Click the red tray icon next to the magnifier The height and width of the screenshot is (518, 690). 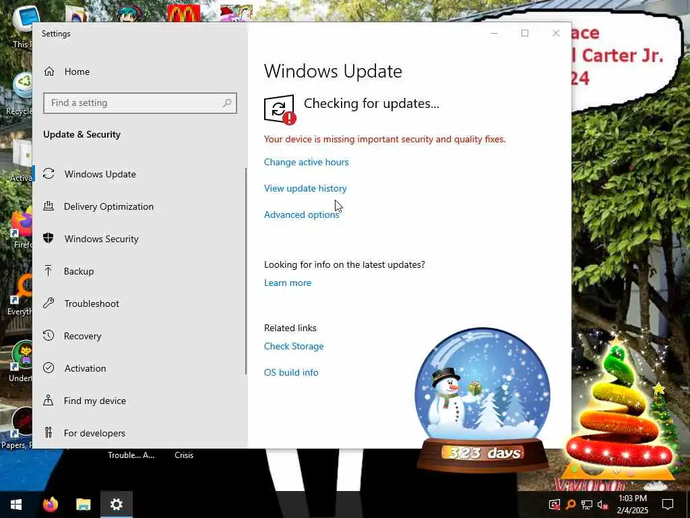(555, 505)
